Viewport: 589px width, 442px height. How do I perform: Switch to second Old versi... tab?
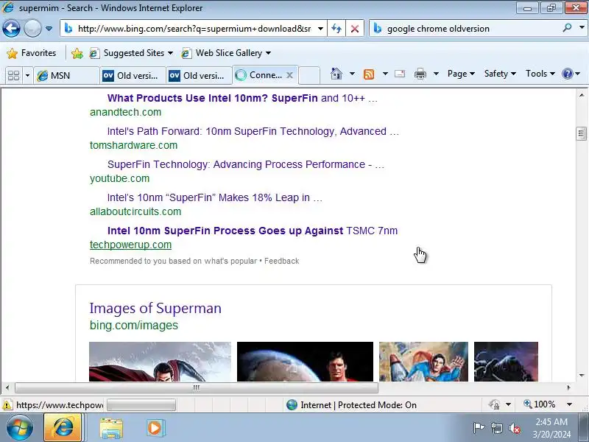coord(199,76)
